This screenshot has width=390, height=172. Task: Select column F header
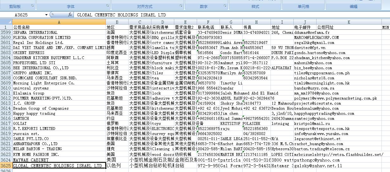(208, 22)
